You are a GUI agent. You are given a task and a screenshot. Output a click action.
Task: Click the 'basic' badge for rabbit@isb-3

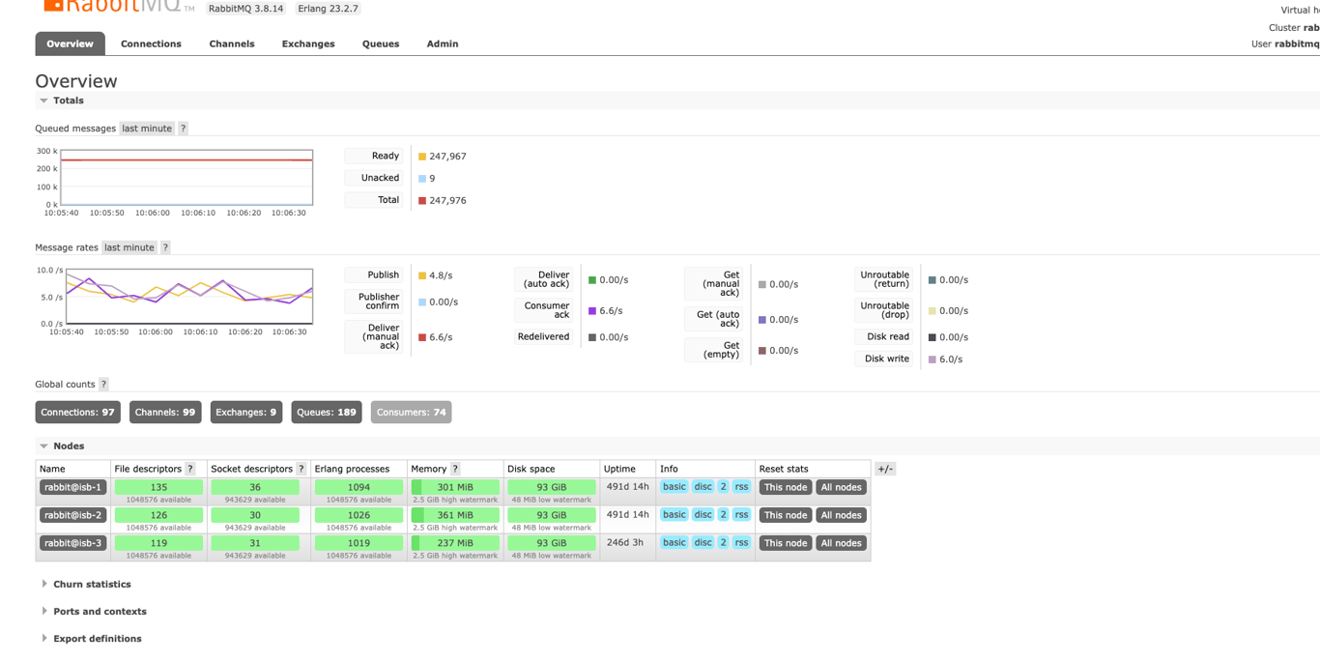pos(674,543)
